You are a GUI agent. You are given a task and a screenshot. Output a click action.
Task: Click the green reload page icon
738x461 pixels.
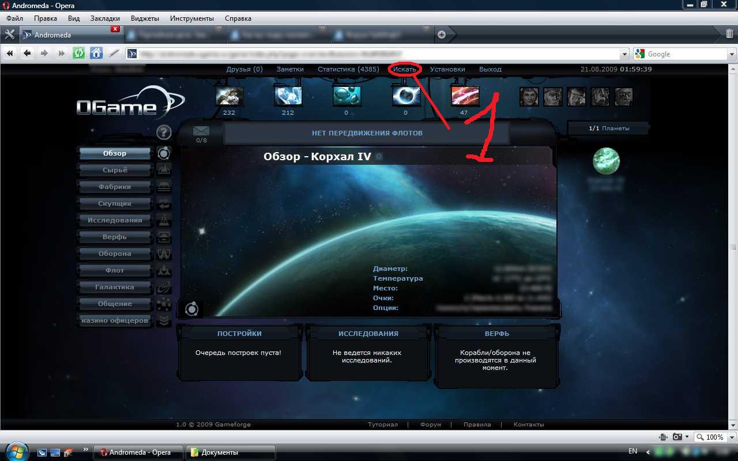[x=78, y=53]
